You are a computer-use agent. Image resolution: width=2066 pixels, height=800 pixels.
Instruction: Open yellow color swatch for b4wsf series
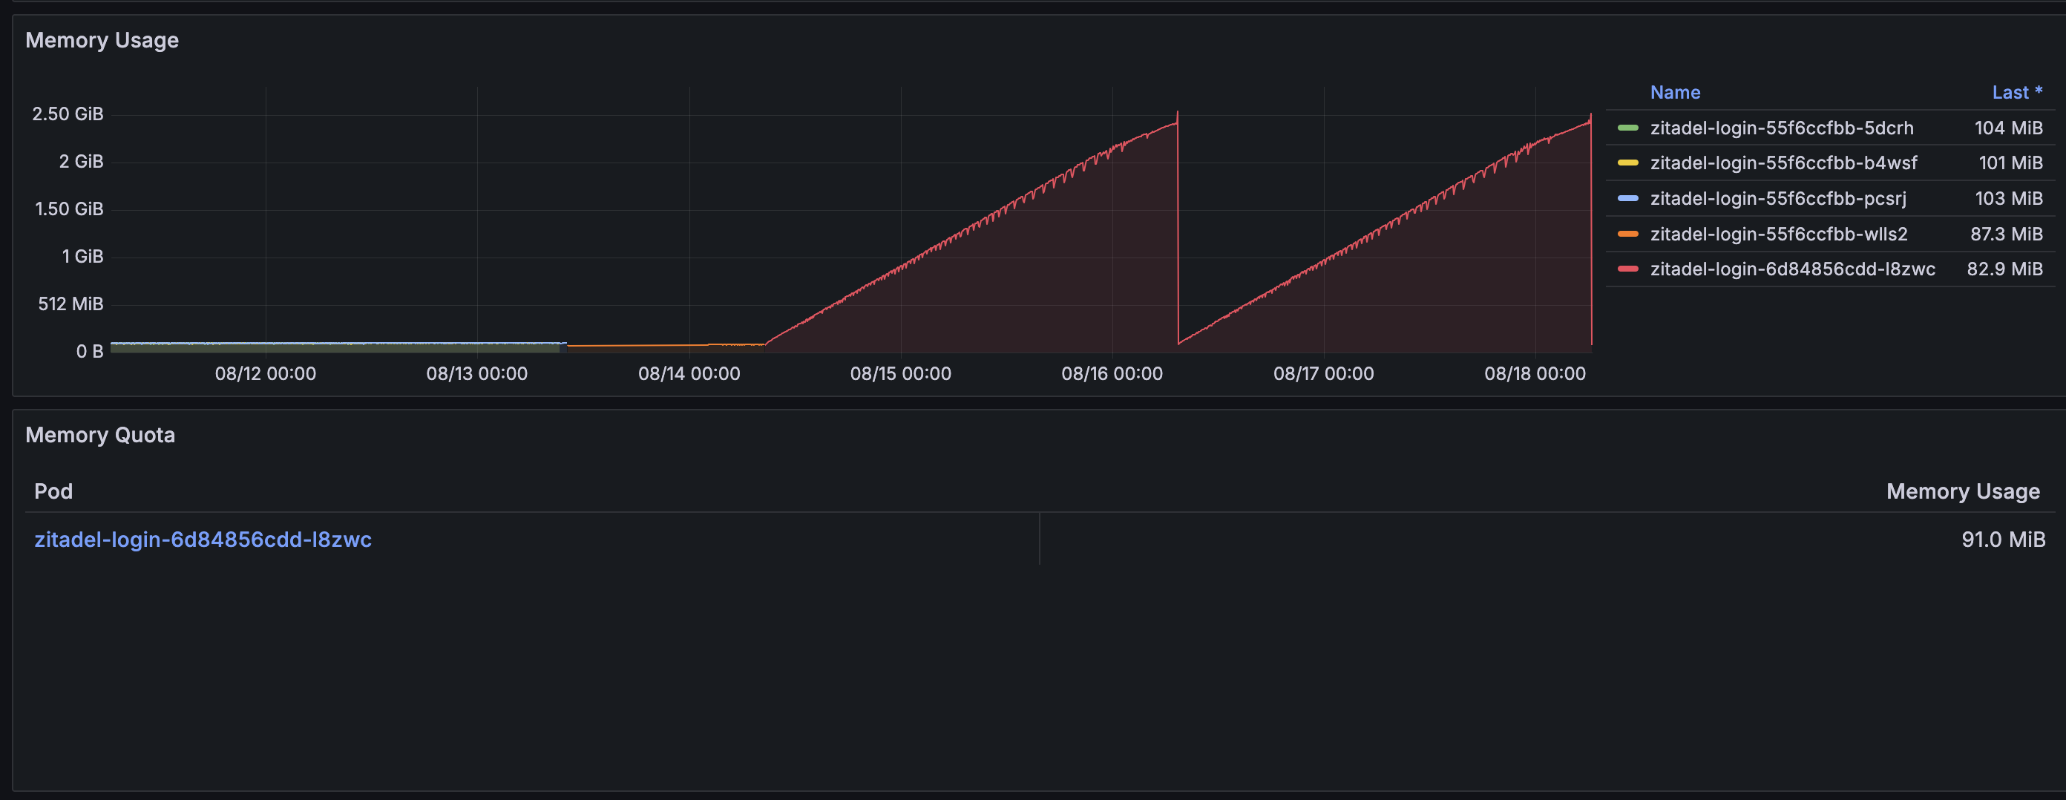tap(1627, 163)
